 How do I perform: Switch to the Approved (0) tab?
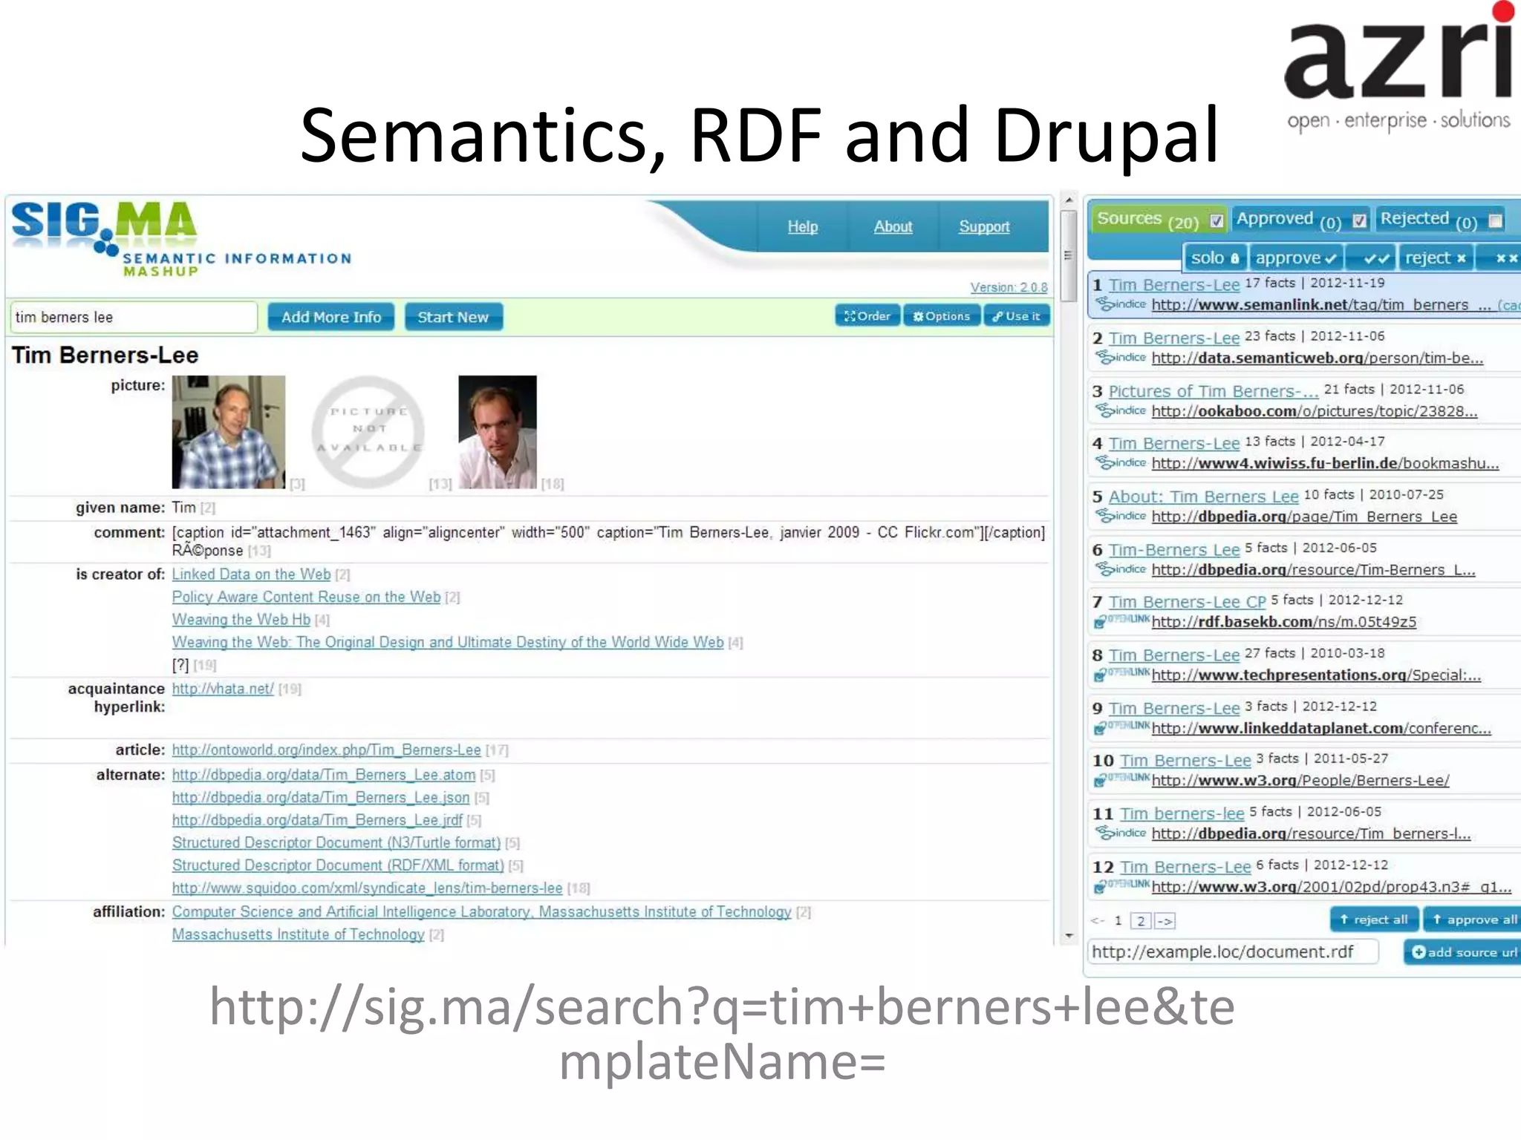[x=1301, y=220]
